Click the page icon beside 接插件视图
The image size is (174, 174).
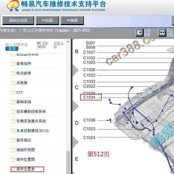13,150
